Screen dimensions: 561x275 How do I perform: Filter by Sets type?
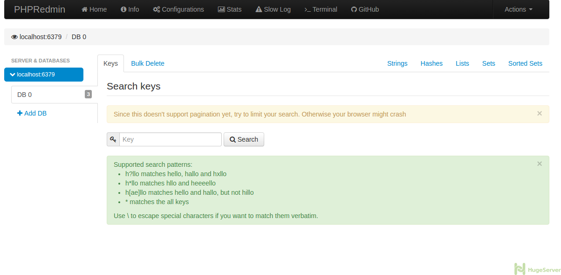489,63
